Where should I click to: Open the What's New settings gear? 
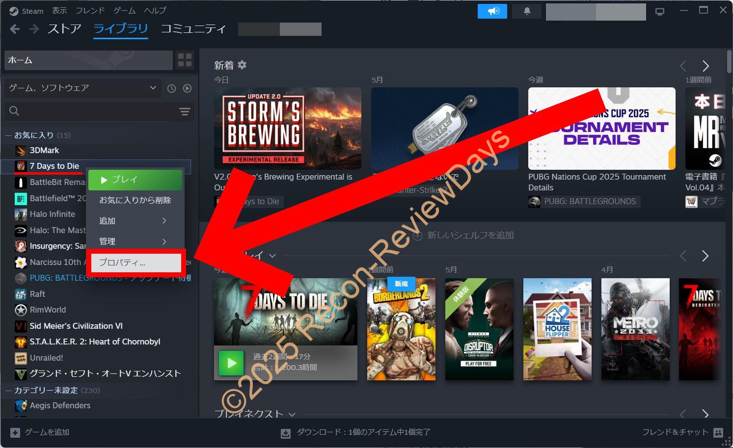point(242,65)
